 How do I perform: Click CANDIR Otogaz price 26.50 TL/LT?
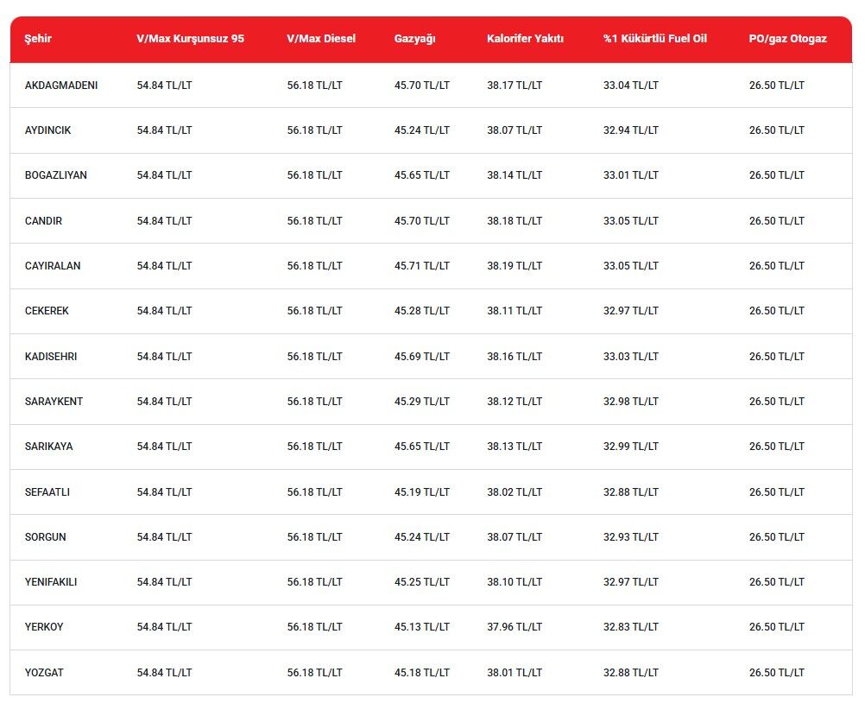pos(777,221)
